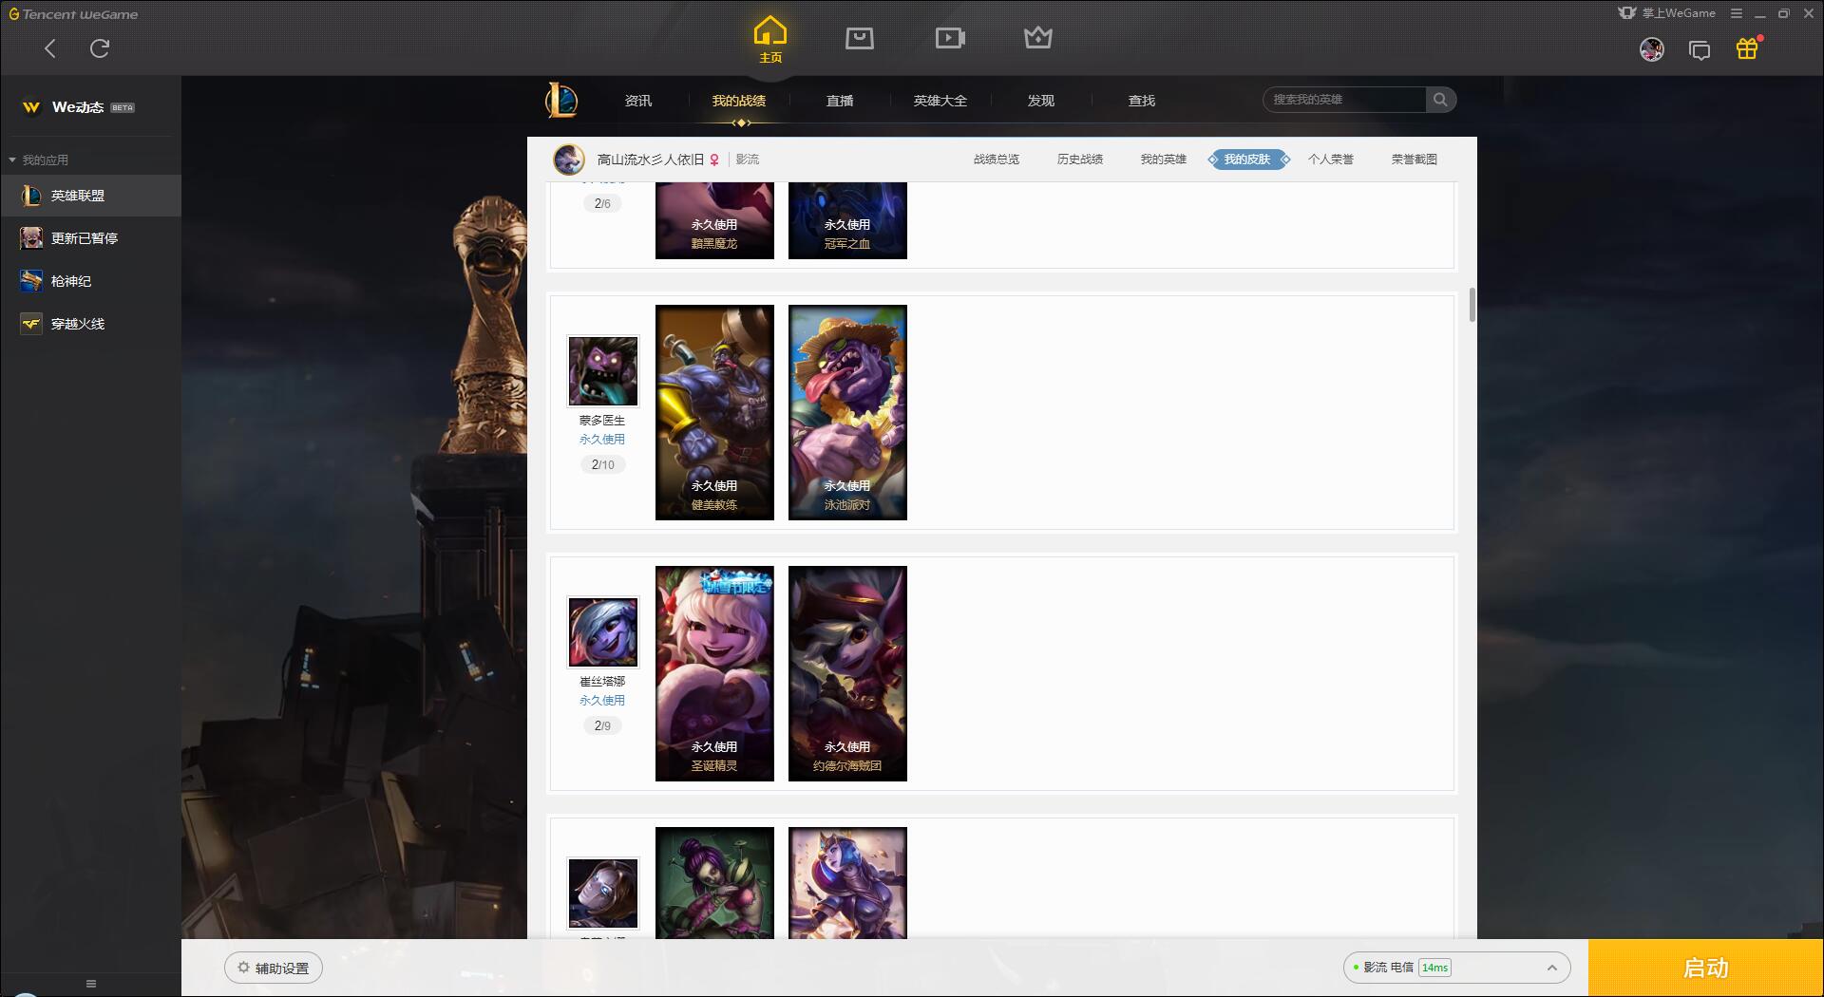Screen dimensions: 1824x997
Task: Open the chat messages icon
Action: pos(1700,50)
